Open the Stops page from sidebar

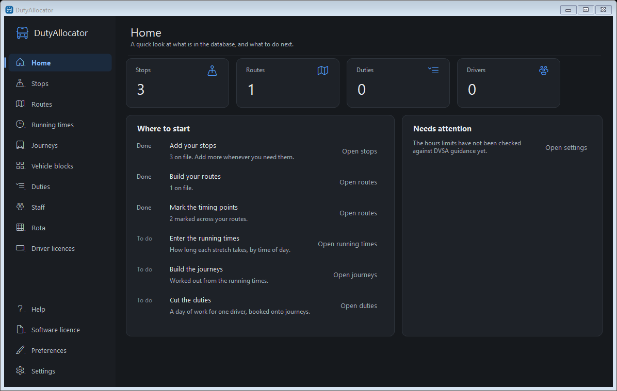pos(60,83)
